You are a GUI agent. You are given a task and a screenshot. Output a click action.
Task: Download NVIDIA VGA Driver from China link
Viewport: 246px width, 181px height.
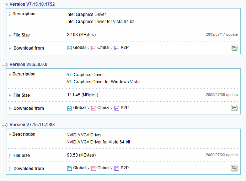point(103,168)
